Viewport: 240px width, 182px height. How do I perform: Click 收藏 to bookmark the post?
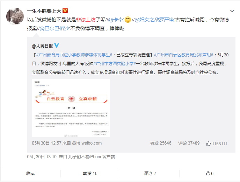coord(30,173)
